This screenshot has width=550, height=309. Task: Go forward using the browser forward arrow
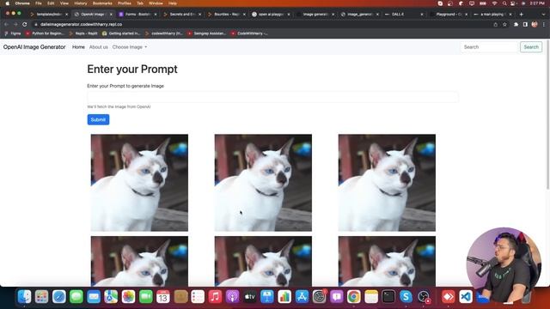(15, 25)
